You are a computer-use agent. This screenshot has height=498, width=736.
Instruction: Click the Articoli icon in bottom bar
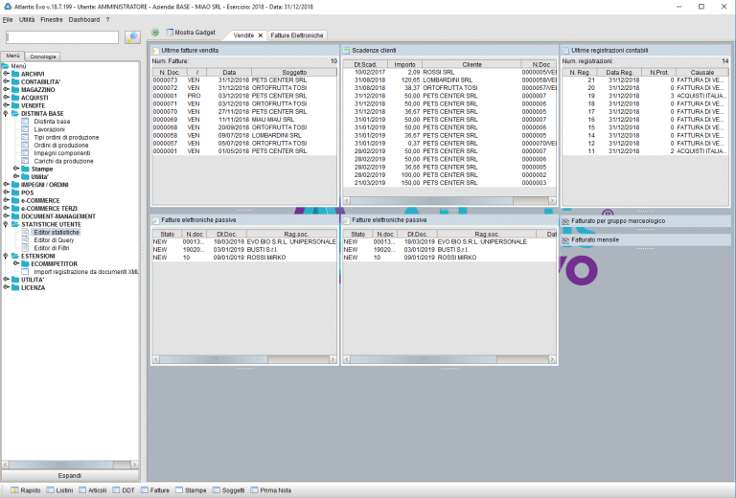[82, 490]
